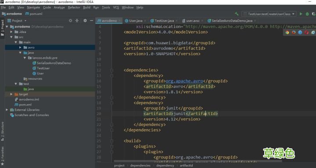Toggle the Favorites tool window stripe button
This screenshot has width=316, height=168.
coord(2,156)
